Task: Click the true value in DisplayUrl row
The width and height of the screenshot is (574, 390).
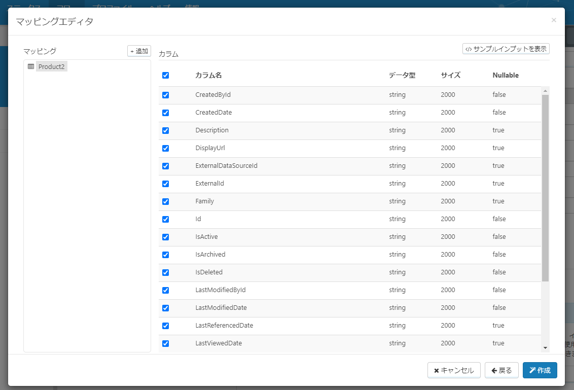Action: (x=498, y=148)
